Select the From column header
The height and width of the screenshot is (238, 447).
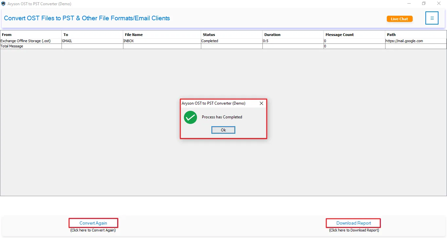click(6, 34)
